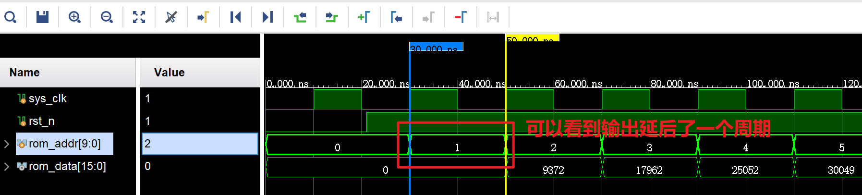The width and height of the screenshot is (862, 195).
Task: Go to previous transition
Action: tap(300, 17)
